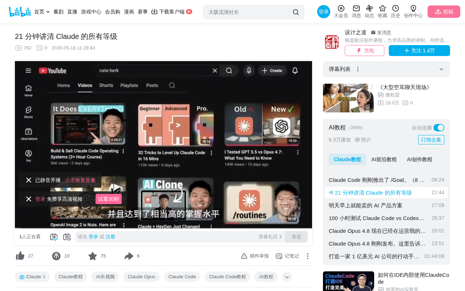465x291 pixels.
Task: Share the video with arrow icon
Action: [129, 256]
